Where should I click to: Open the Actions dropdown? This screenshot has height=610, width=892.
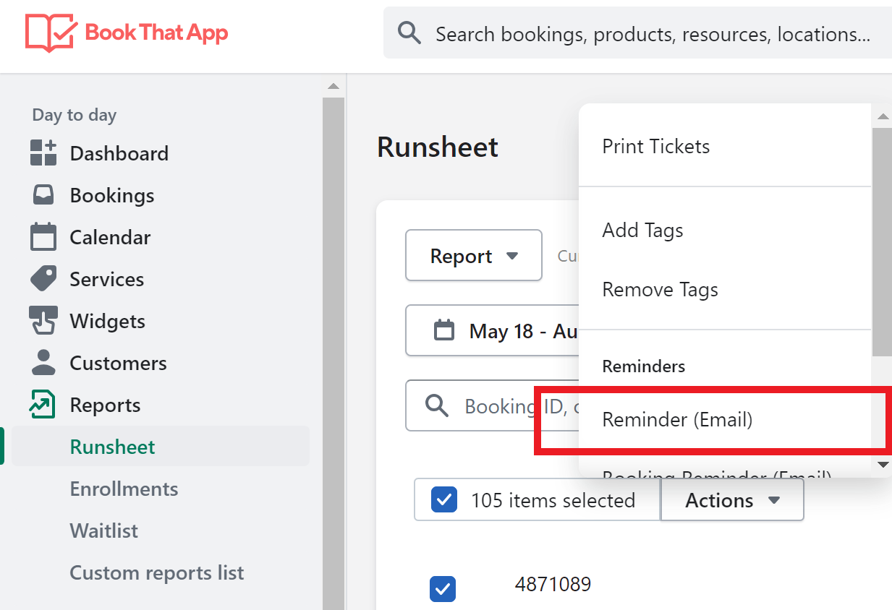click(x=732, y=499)
